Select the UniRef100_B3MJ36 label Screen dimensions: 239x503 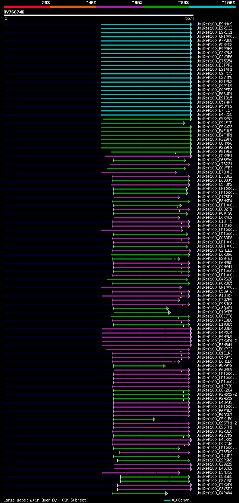coord(215,473)
